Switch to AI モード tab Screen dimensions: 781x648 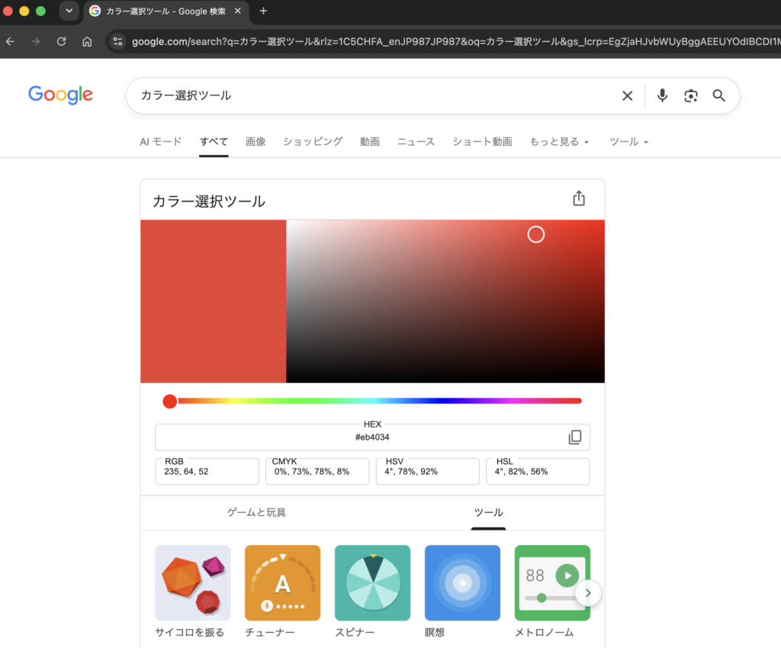point(160,142)
